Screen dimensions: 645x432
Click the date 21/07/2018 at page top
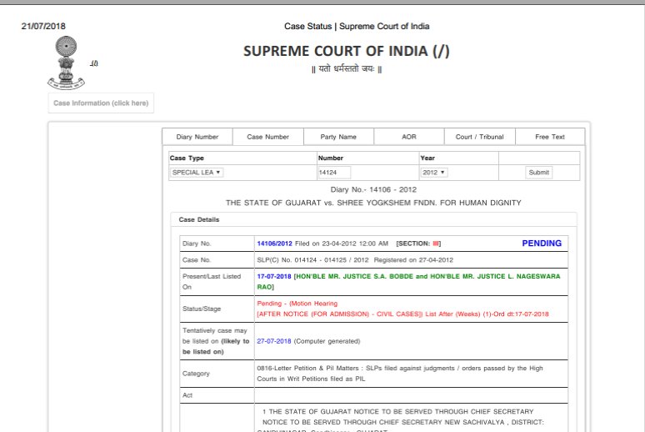tap(43, 26)
